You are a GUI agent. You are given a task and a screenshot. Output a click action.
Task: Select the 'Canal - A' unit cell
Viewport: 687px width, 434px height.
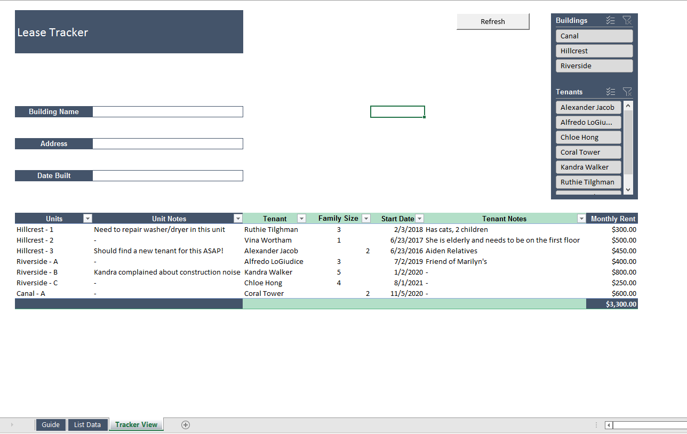coord(54,293)
